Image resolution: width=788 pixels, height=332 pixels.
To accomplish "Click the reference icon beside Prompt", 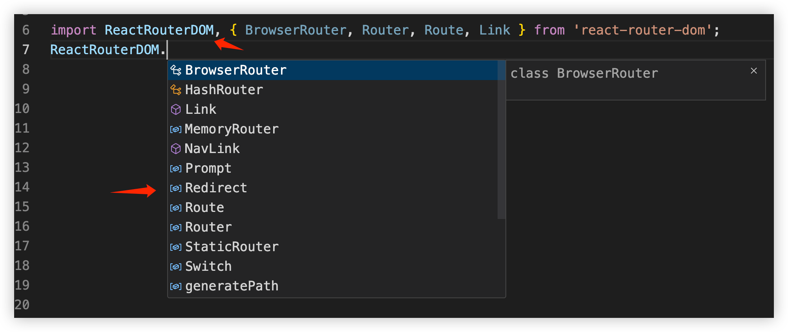I will pos(175,168).
